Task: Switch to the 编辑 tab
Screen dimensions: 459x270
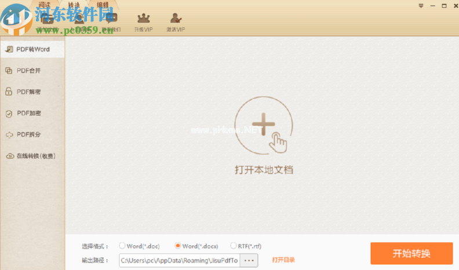Action: coord(103,5)
